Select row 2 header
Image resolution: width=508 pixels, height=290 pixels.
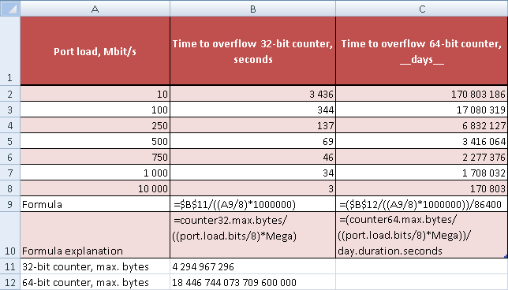10,94
